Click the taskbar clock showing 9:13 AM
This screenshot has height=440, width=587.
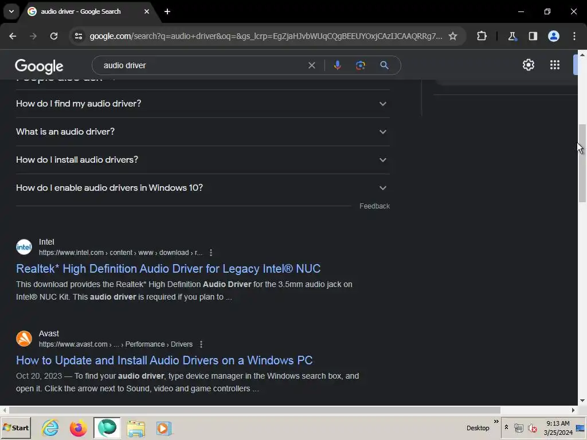point(558,428)
